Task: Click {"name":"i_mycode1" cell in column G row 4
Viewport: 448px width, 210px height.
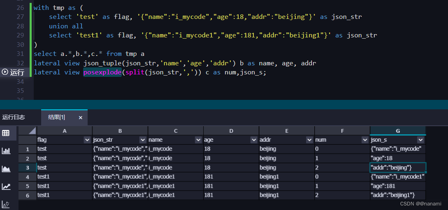Action: [x=398, y=177]
